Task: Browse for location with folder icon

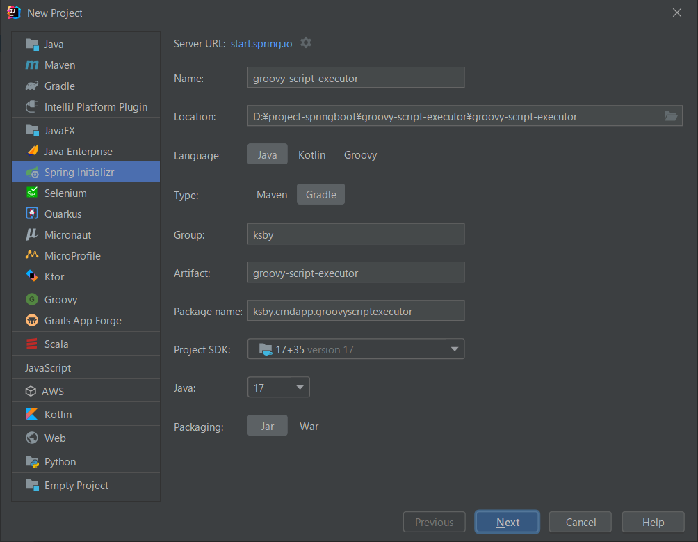Action: point(671,116)
